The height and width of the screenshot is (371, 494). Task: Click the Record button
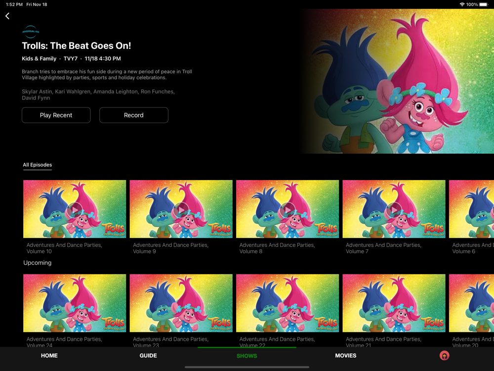(134, 115)
